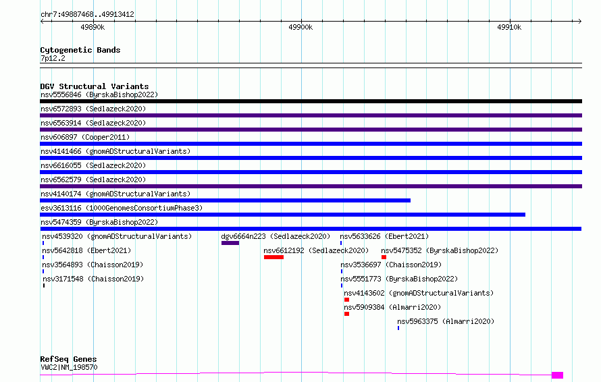Click the nsv5556846 (ByrskaBishop2022) label
Viewport: 601px width, 382px height.
(99, 94)
